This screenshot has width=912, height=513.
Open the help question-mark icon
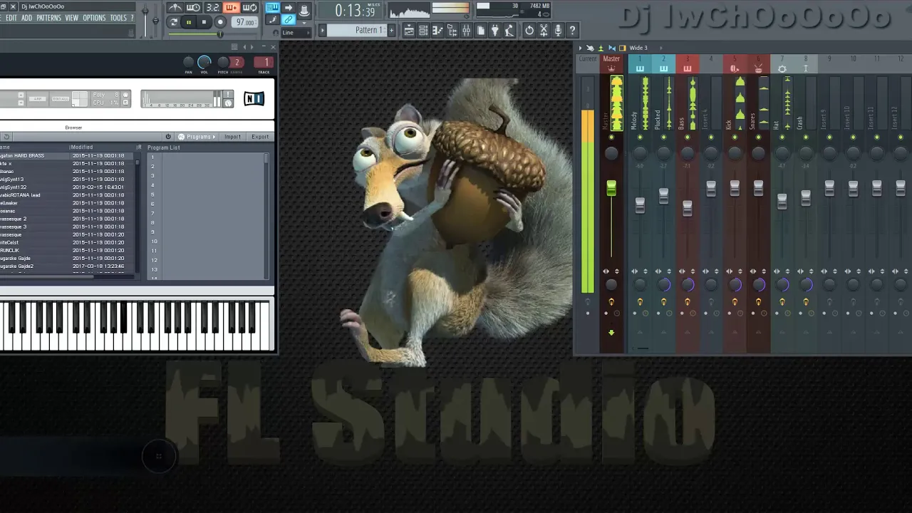pyautogui.click(x=572, y=31)
